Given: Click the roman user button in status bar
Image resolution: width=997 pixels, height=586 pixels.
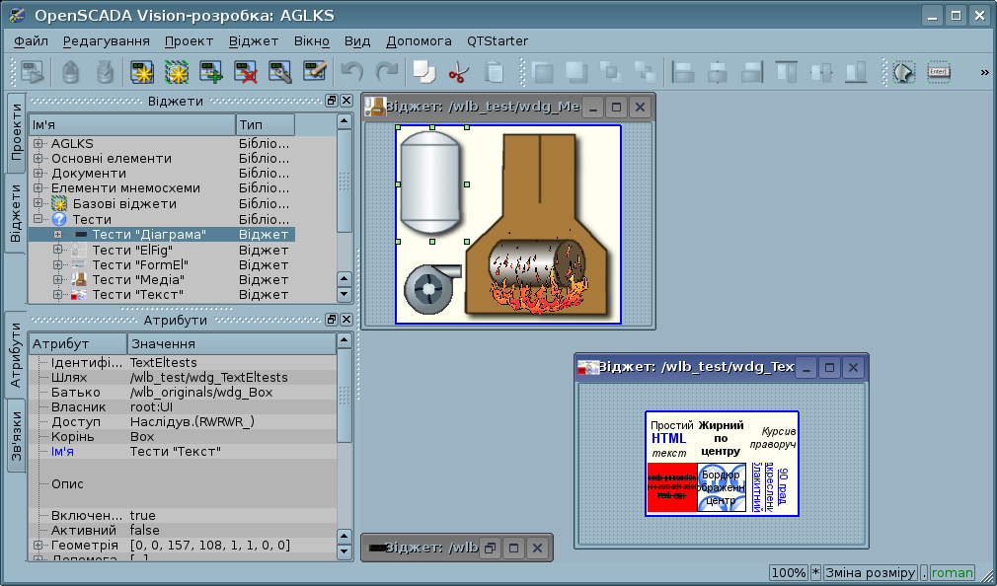Looking at the screenshot, I should [952, 573].
